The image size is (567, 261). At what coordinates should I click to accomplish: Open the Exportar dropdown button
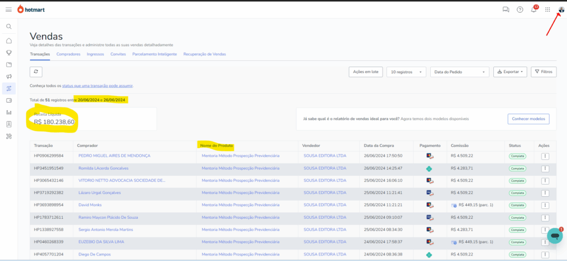pyautogui.click(x=510, y=71)
